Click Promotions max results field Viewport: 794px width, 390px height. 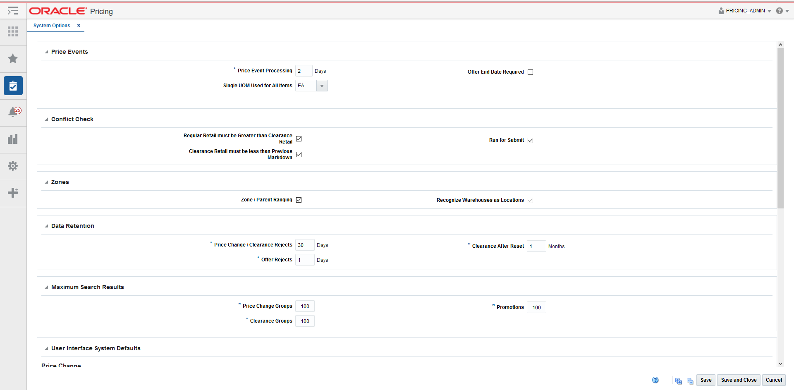[536, 308]
